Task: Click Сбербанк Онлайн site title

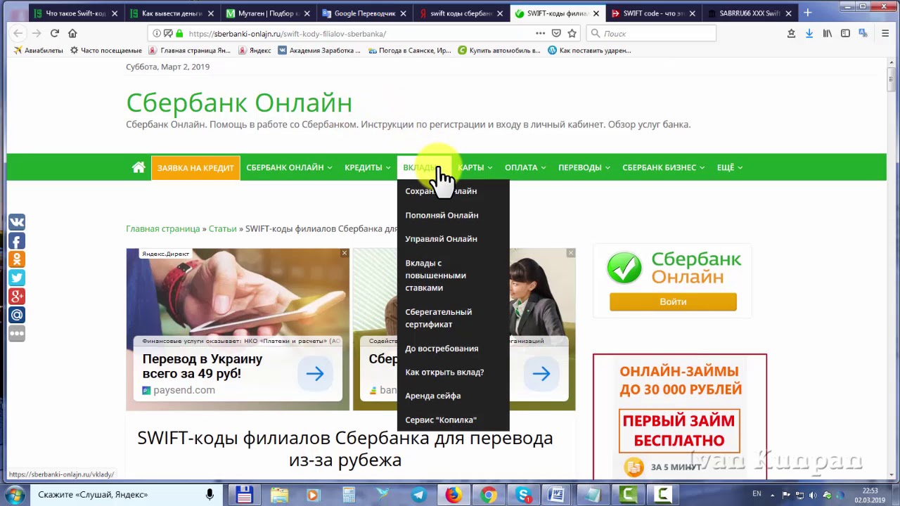Action: [239, 103]
